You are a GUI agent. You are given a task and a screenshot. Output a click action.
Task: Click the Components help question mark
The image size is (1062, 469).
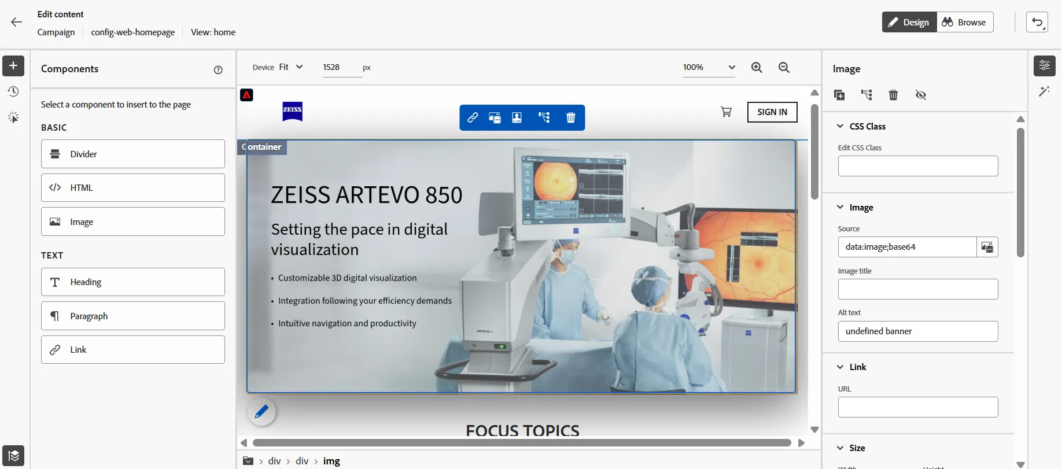pos(218,70)
